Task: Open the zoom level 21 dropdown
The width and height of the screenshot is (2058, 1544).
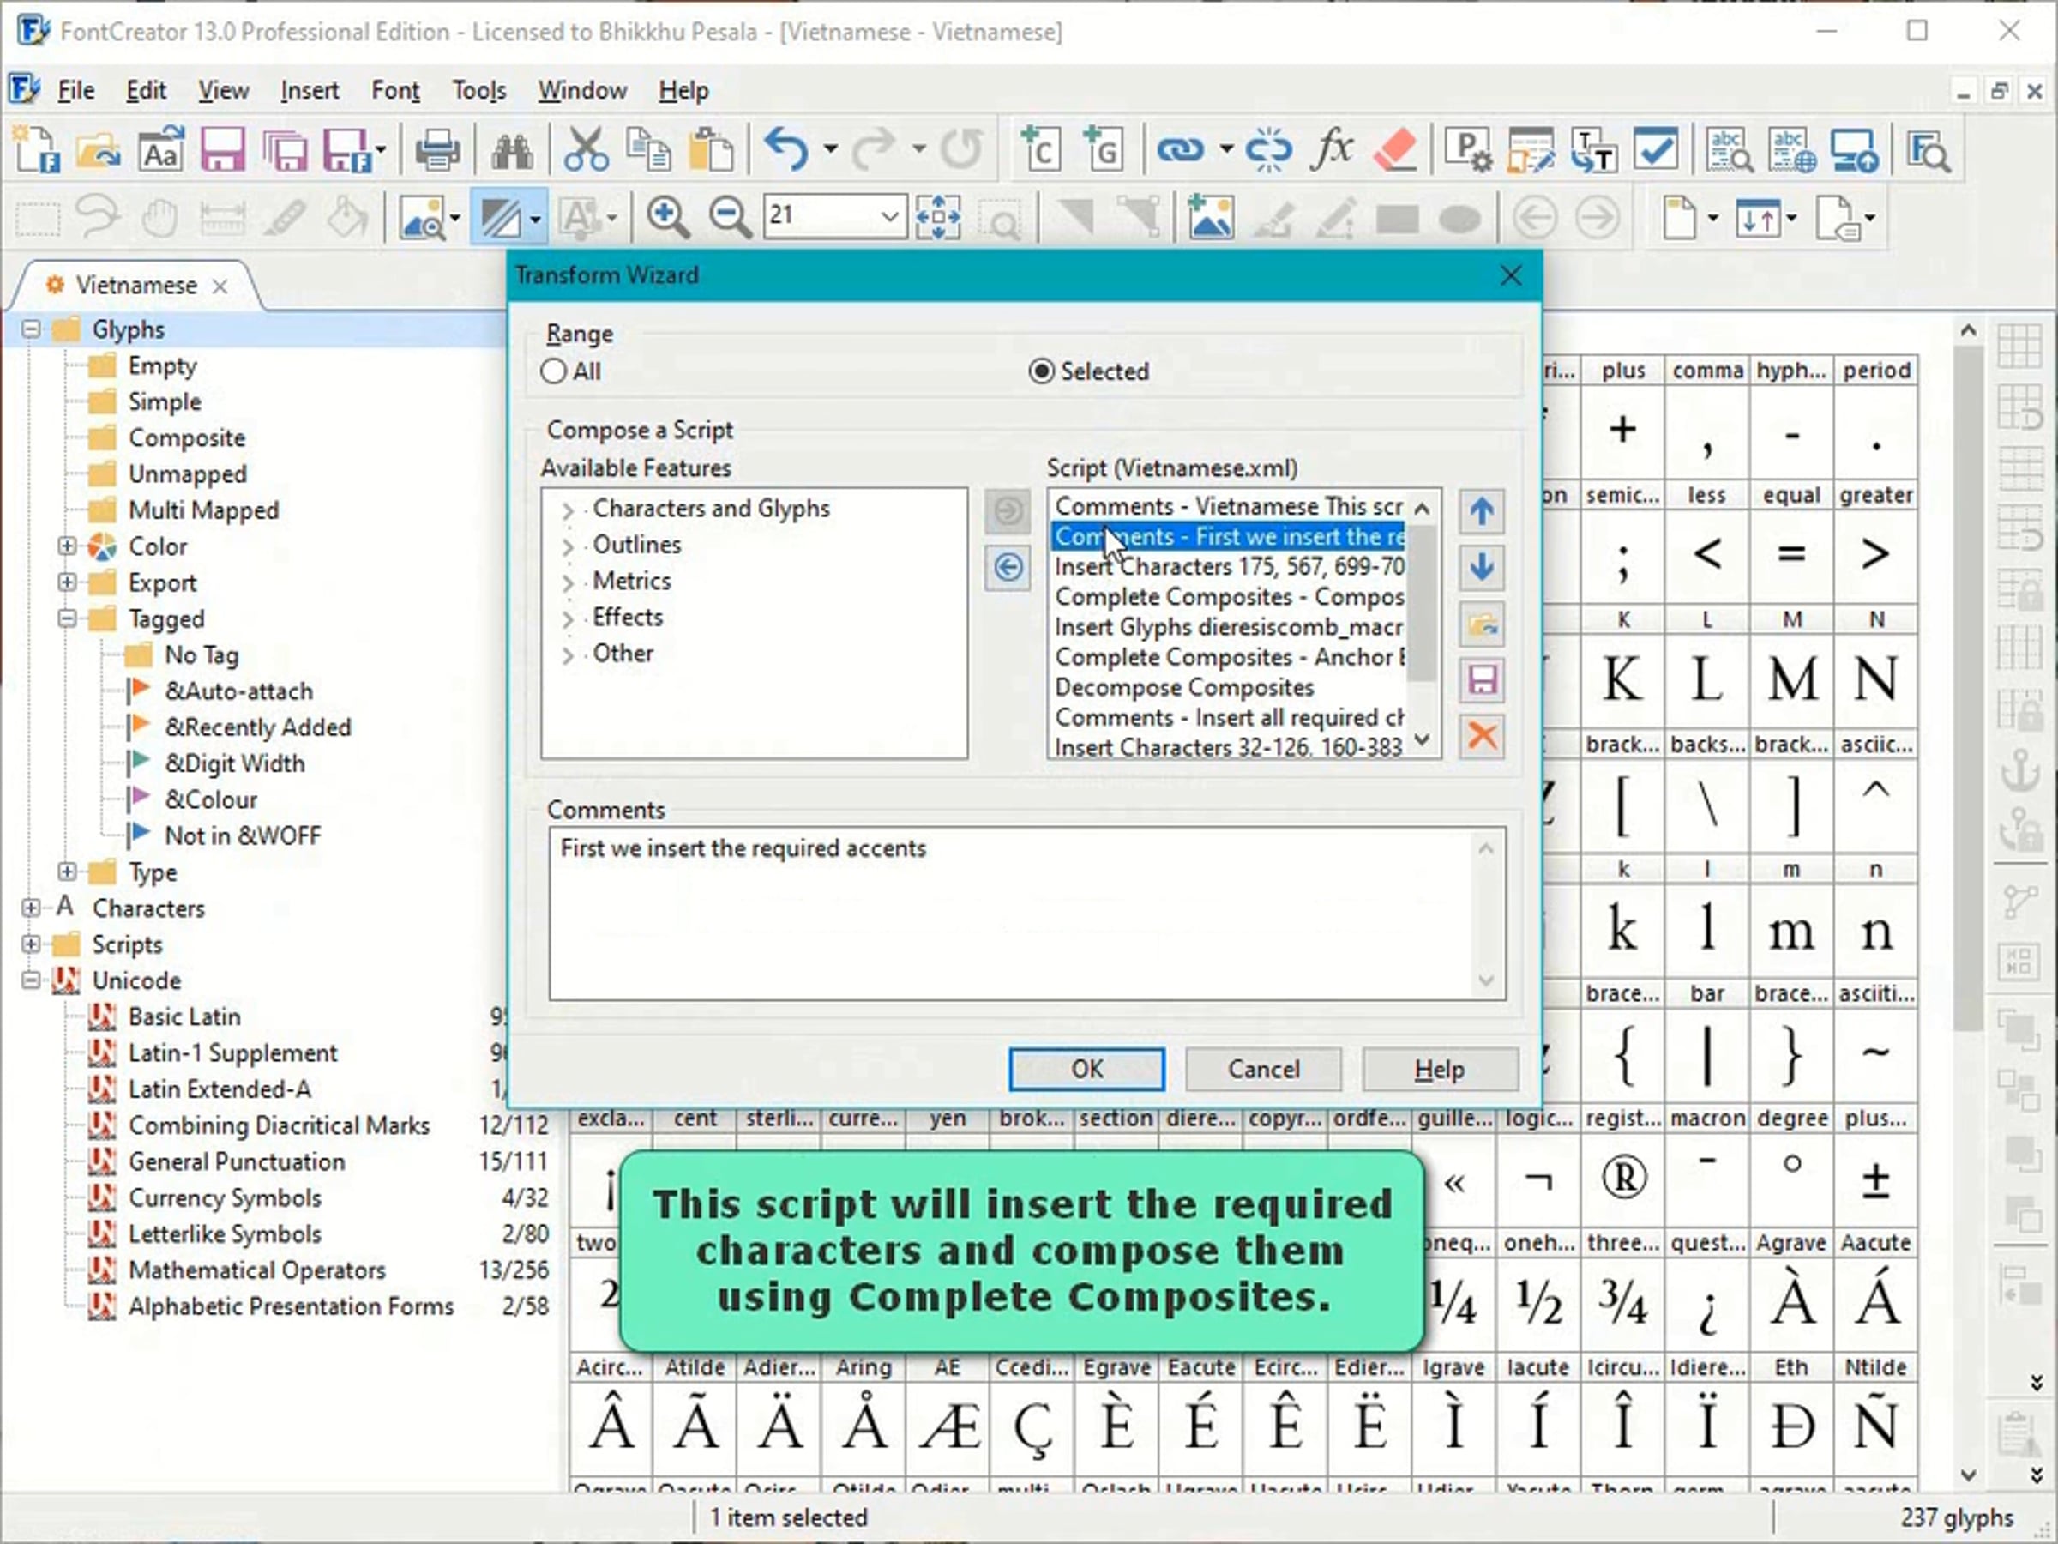Action: tap(888, 217)
